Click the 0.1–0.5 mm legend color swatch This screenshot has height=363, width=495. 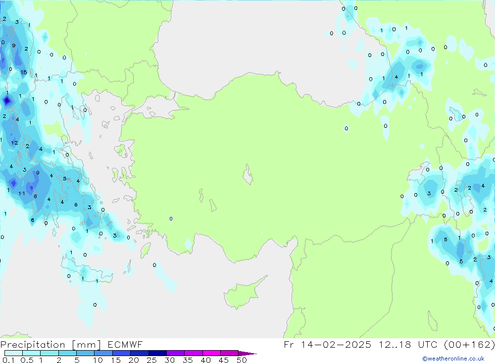(13, 353)
